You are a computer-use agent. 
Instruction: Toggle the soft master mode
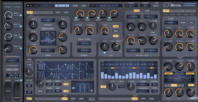pyautogui.click(x=179, y=73)
